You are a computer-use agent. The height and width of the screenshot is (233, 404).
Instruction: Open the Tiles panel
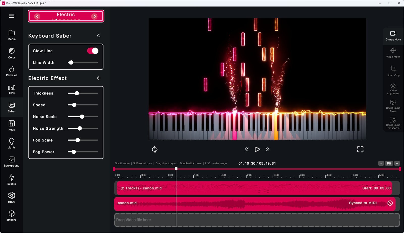tap(12, 90)
